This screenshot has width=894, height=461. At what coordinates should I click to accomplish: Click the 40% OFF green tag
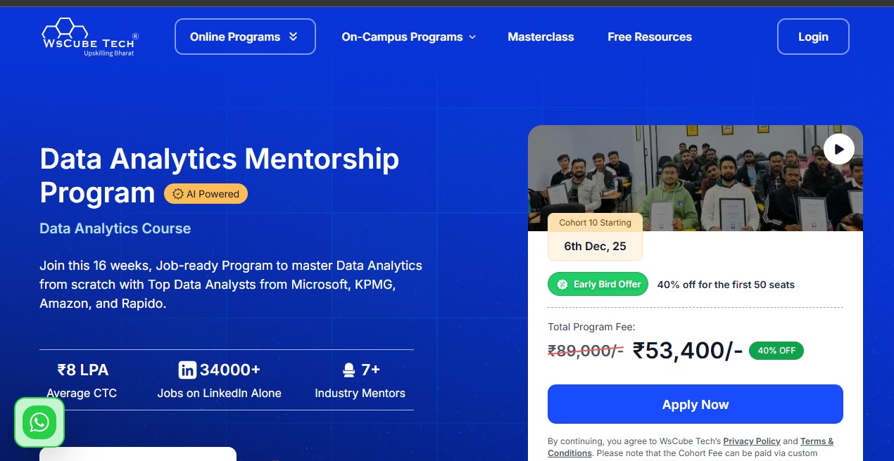pos(776,351)
